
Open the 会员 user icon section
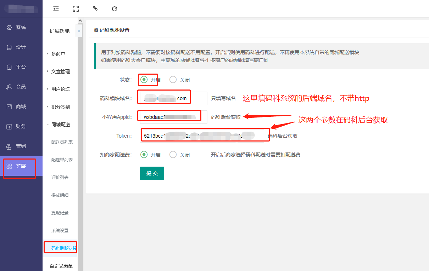(x=9, y=87)
